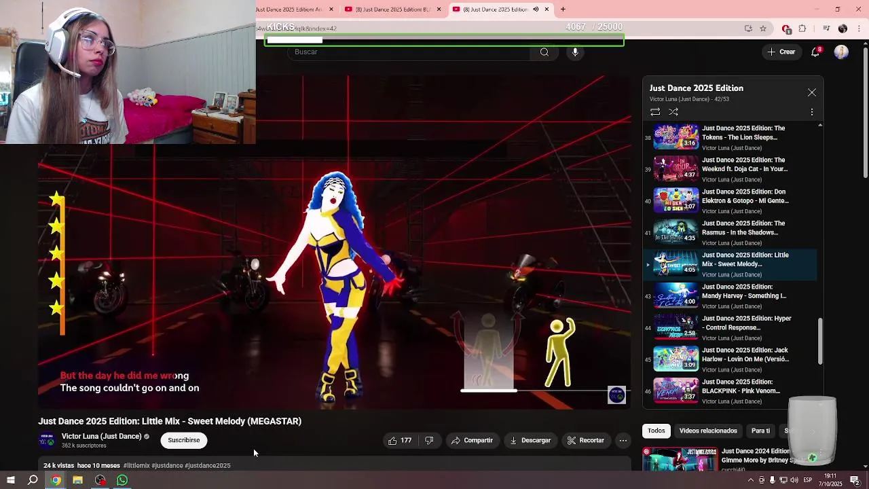Open the browser extensions puzzle icon

click(x=802, y=29)
